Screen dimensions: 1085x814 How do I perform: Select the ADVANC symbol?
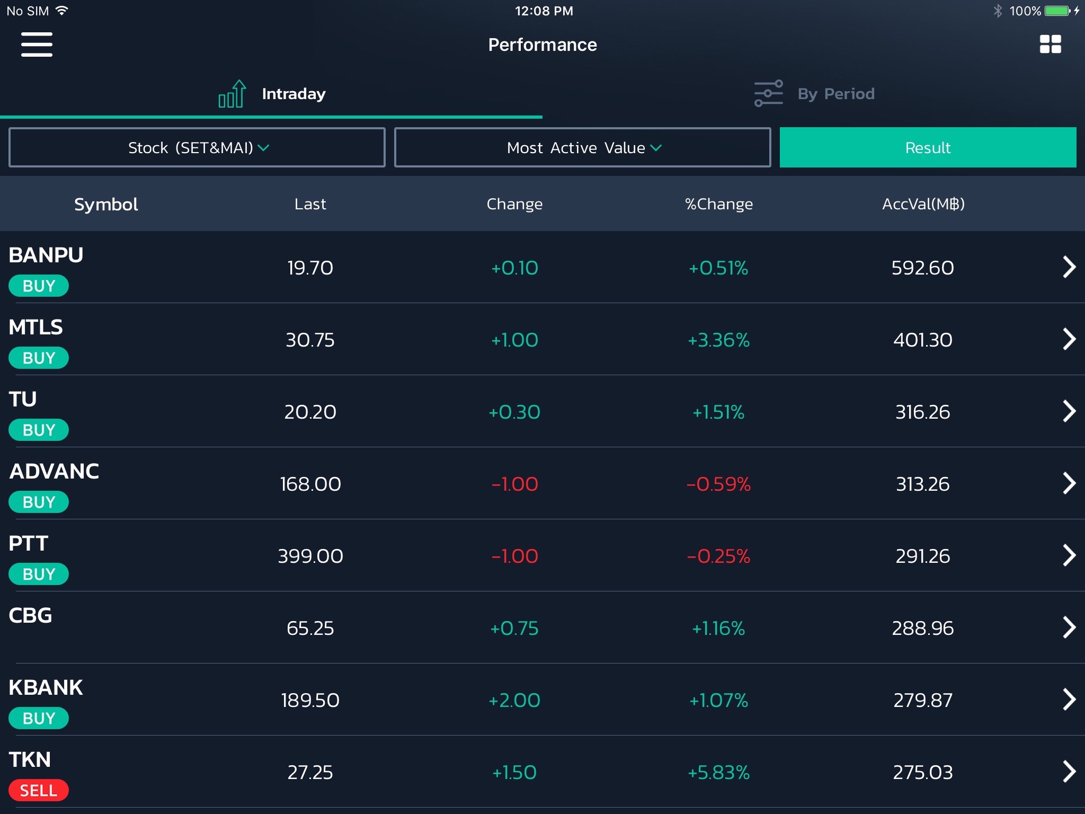coord(54,471)
